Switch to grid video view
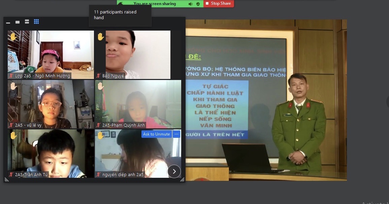The image size is (389, 204). (36, 22)
